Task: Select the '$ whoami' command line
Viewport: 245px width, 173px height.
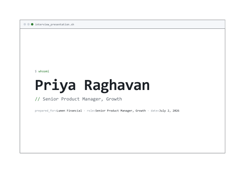Action: coord(42,71)
